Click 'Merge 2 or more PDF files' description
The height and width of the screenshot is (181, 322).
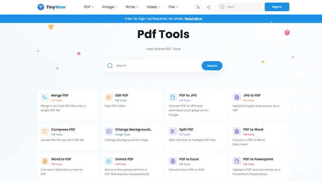pos(63,108)
